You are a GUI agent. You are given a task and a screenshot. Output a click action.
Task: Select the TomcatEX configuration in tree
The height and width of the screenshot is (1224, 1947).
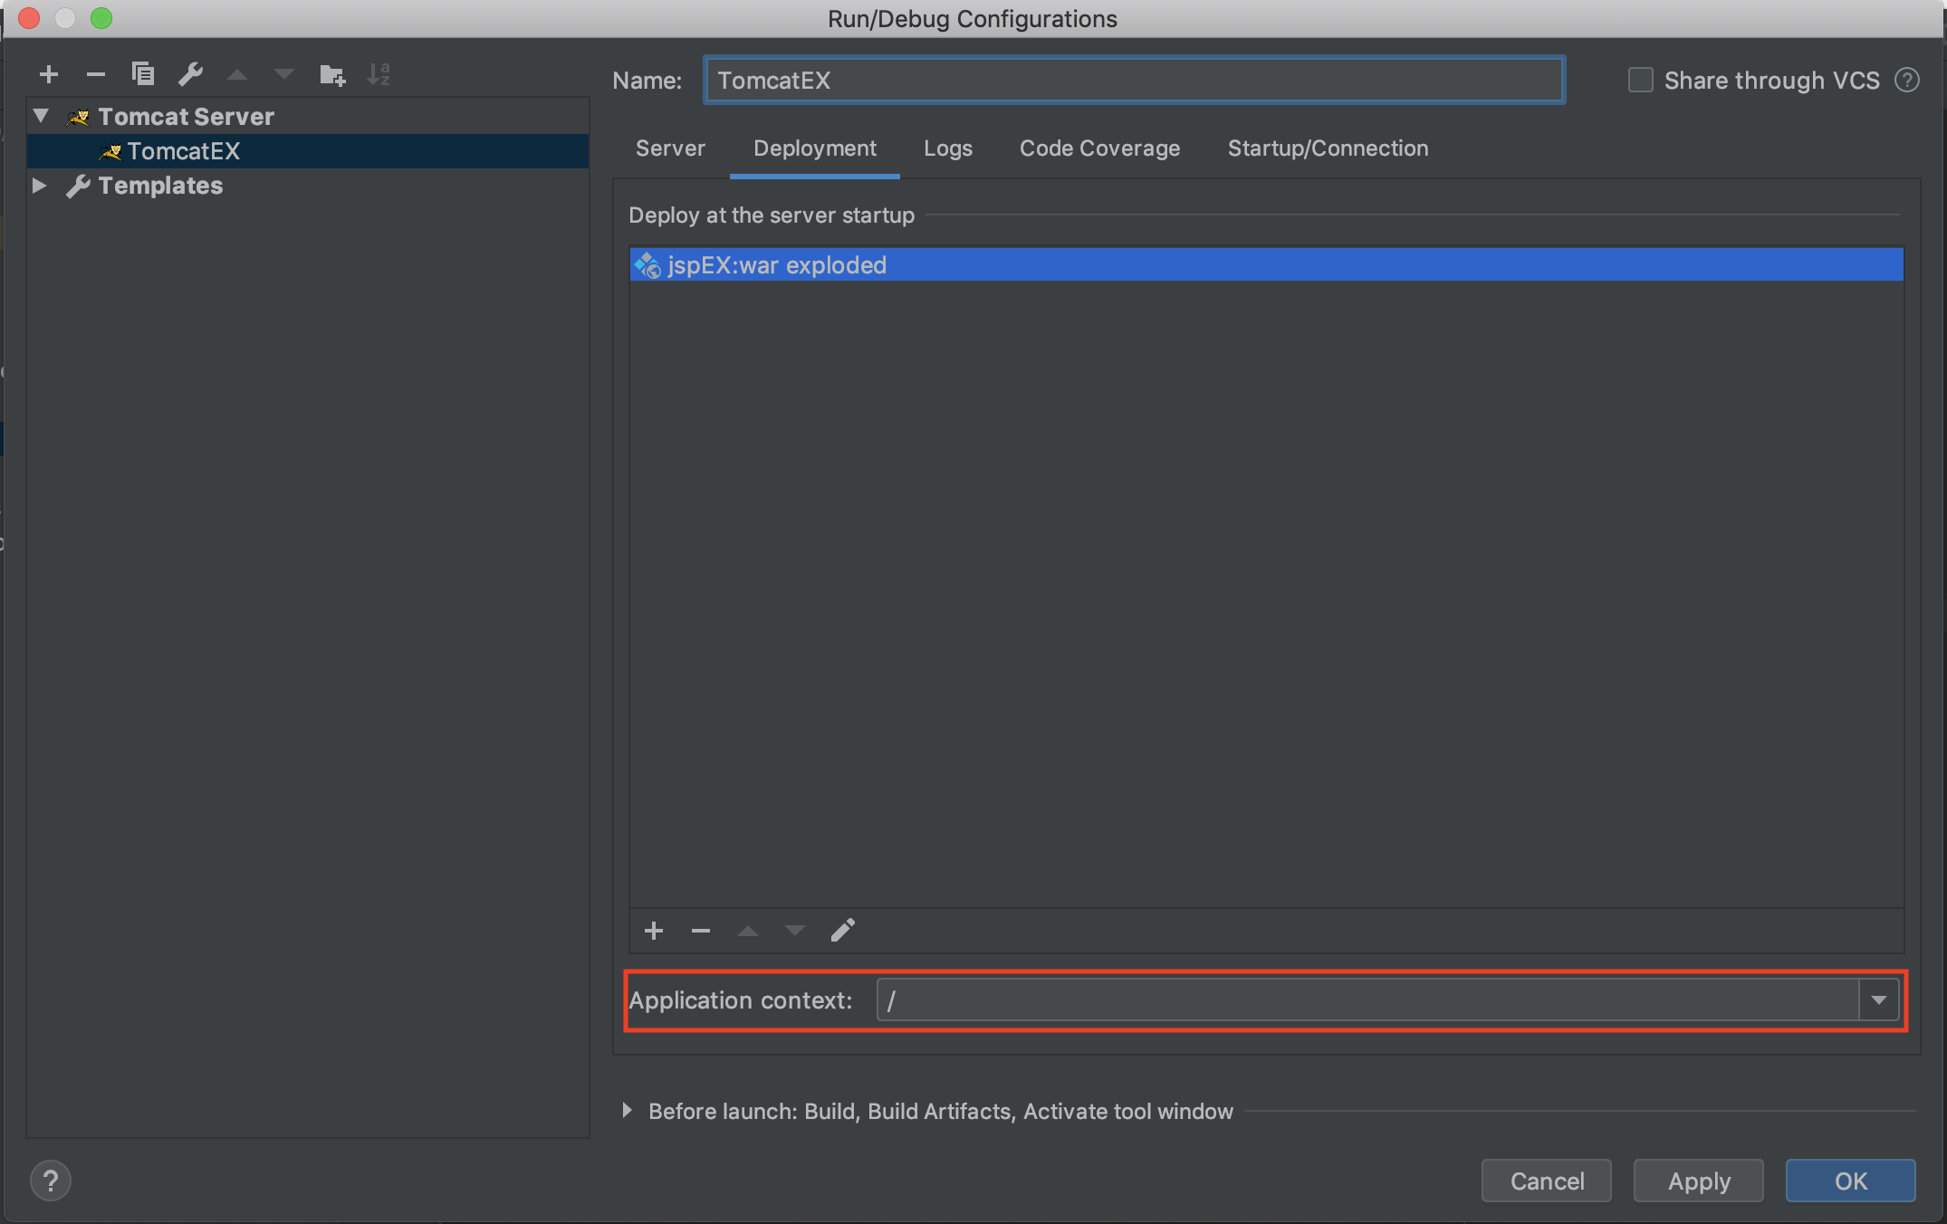(308, 151)
